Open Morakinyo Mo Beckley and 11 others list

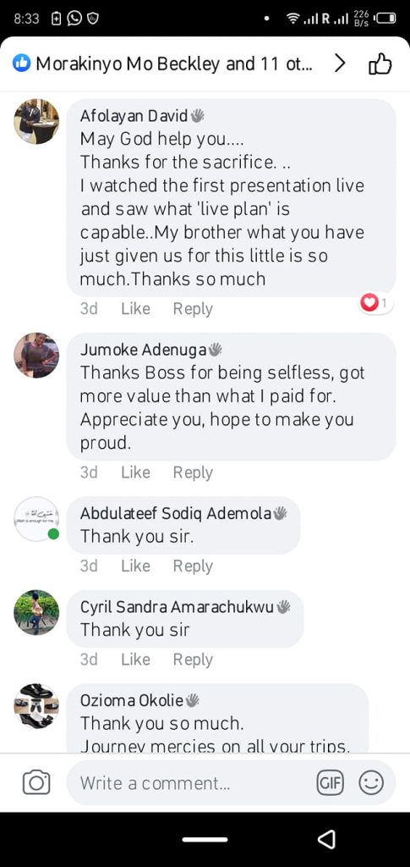pos(174,64)
